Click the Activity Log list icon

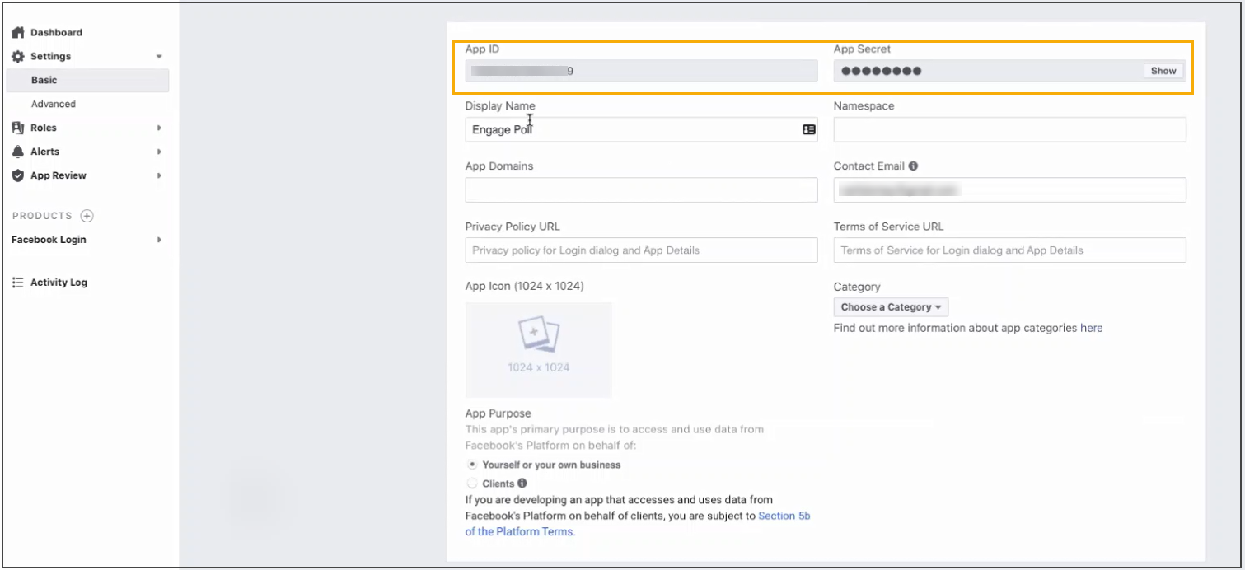point(18,283)
